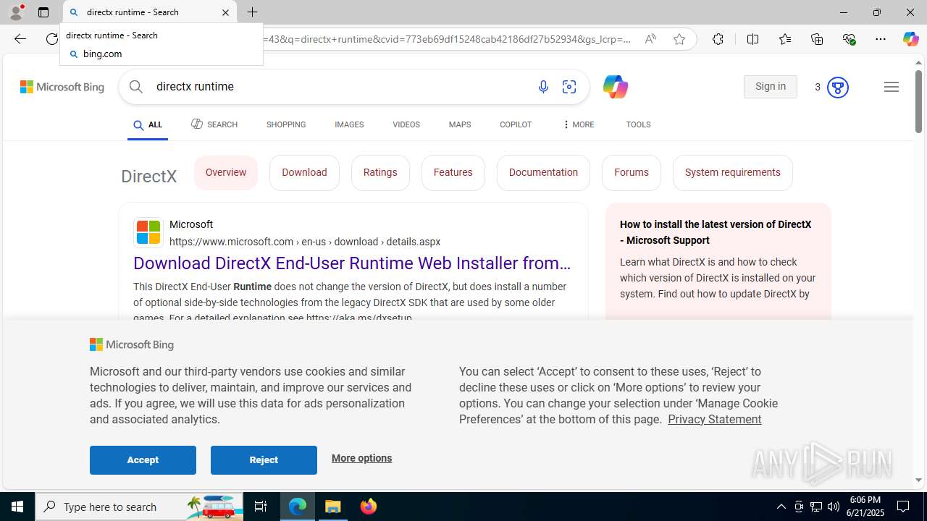This screenshot has height=521, width=927.
Task: Open the Windows Start menu
Action: pos(17,507)
